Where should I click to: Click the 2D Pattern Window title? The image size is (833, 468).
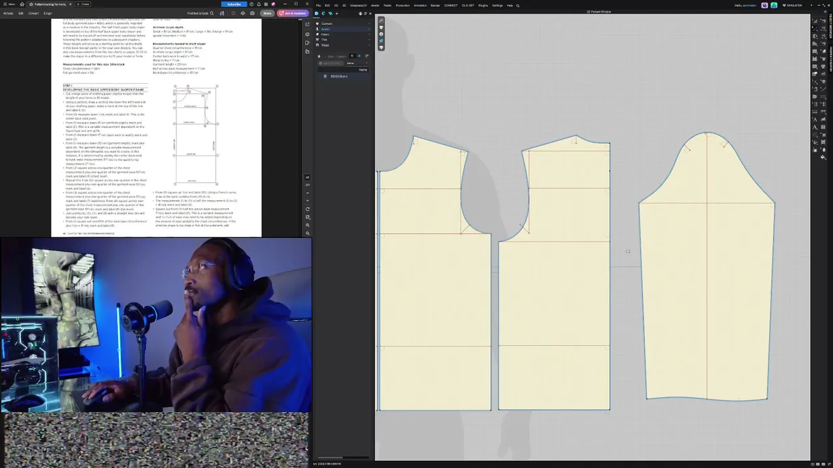click(x=599, y=11)
